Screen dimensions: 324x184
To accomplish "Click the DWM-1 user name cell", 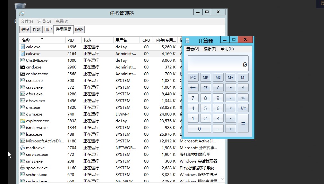I will coord(123,114).
